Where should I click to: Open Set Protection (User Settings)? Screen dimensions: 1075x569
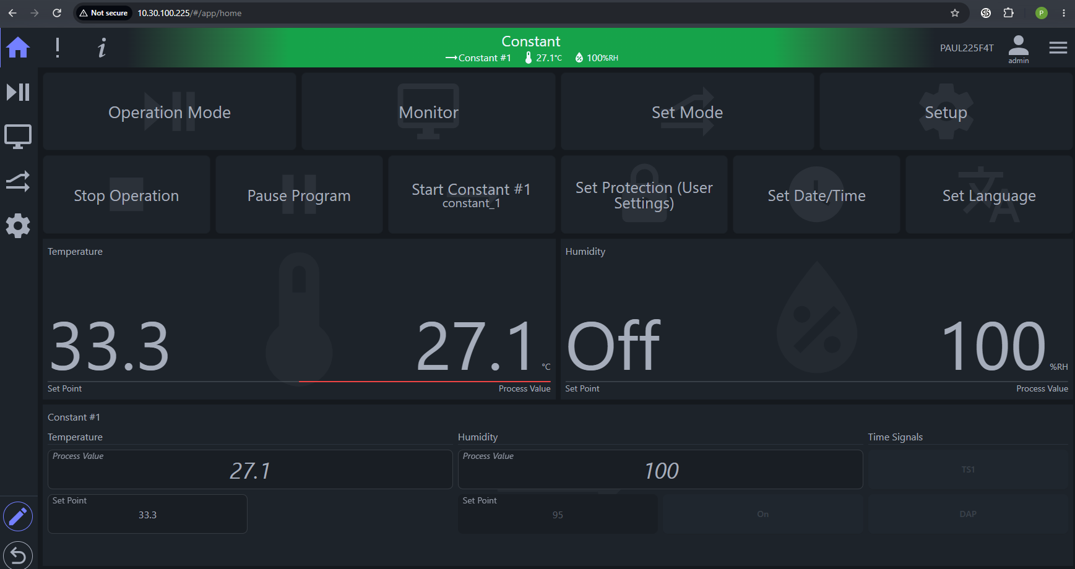tap(644, 195)
